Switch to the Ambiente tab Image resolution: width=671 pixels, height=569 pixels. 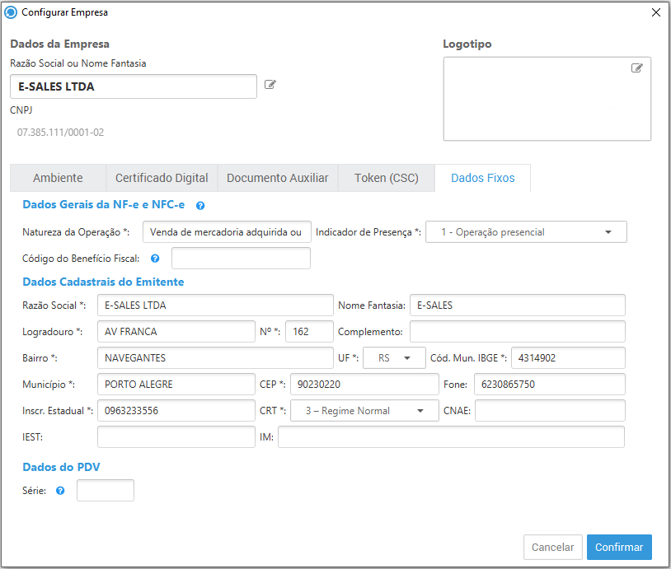pyautogui.click(x=58, y=178)
